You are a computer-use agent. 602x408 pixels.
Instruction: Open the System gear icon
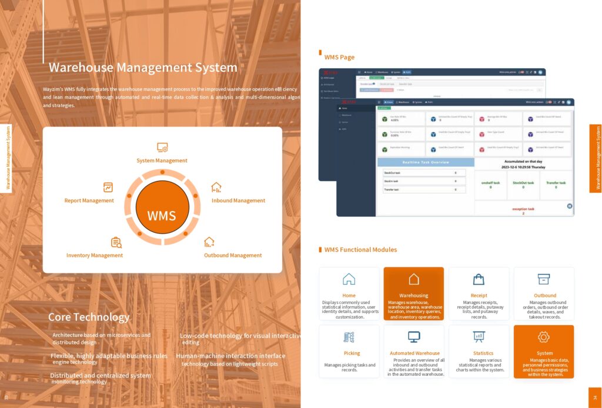point(544,337)
